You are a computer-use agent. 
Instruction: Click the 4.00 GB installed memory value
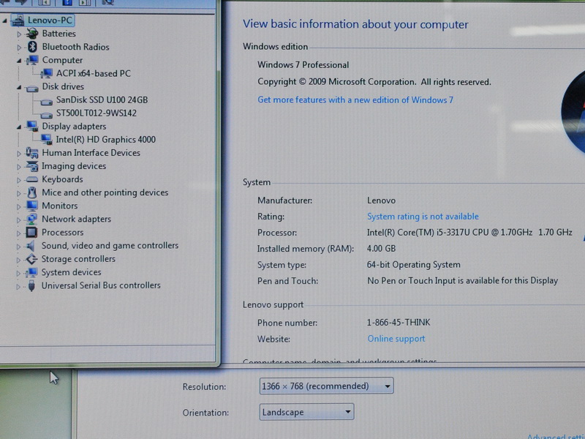coord(381,248)
